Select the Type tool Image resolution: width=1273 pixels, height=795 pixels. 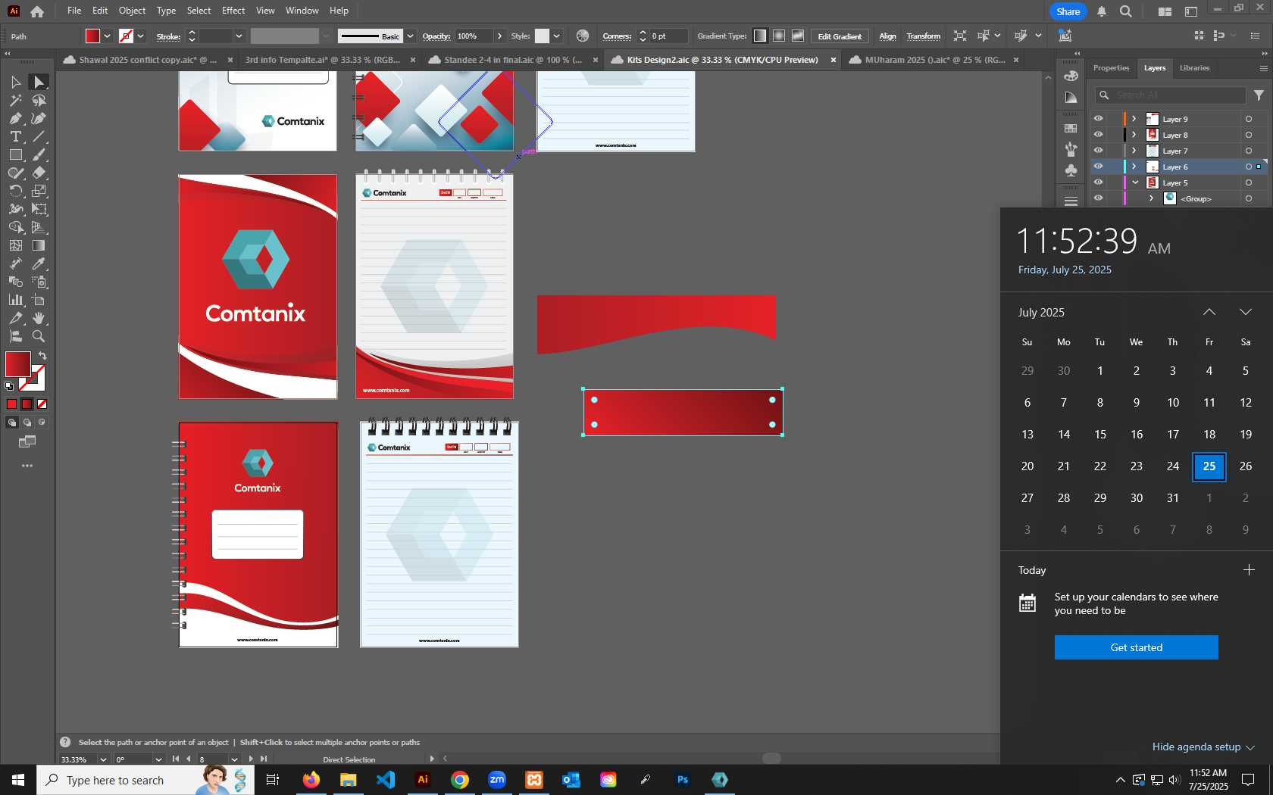(15, 136)
